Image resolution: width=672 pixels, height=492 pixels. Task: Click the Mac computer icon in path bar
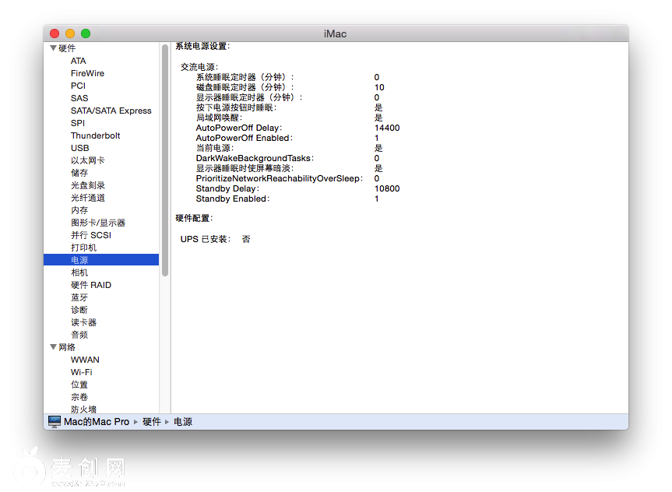click(x=55, y=421)
